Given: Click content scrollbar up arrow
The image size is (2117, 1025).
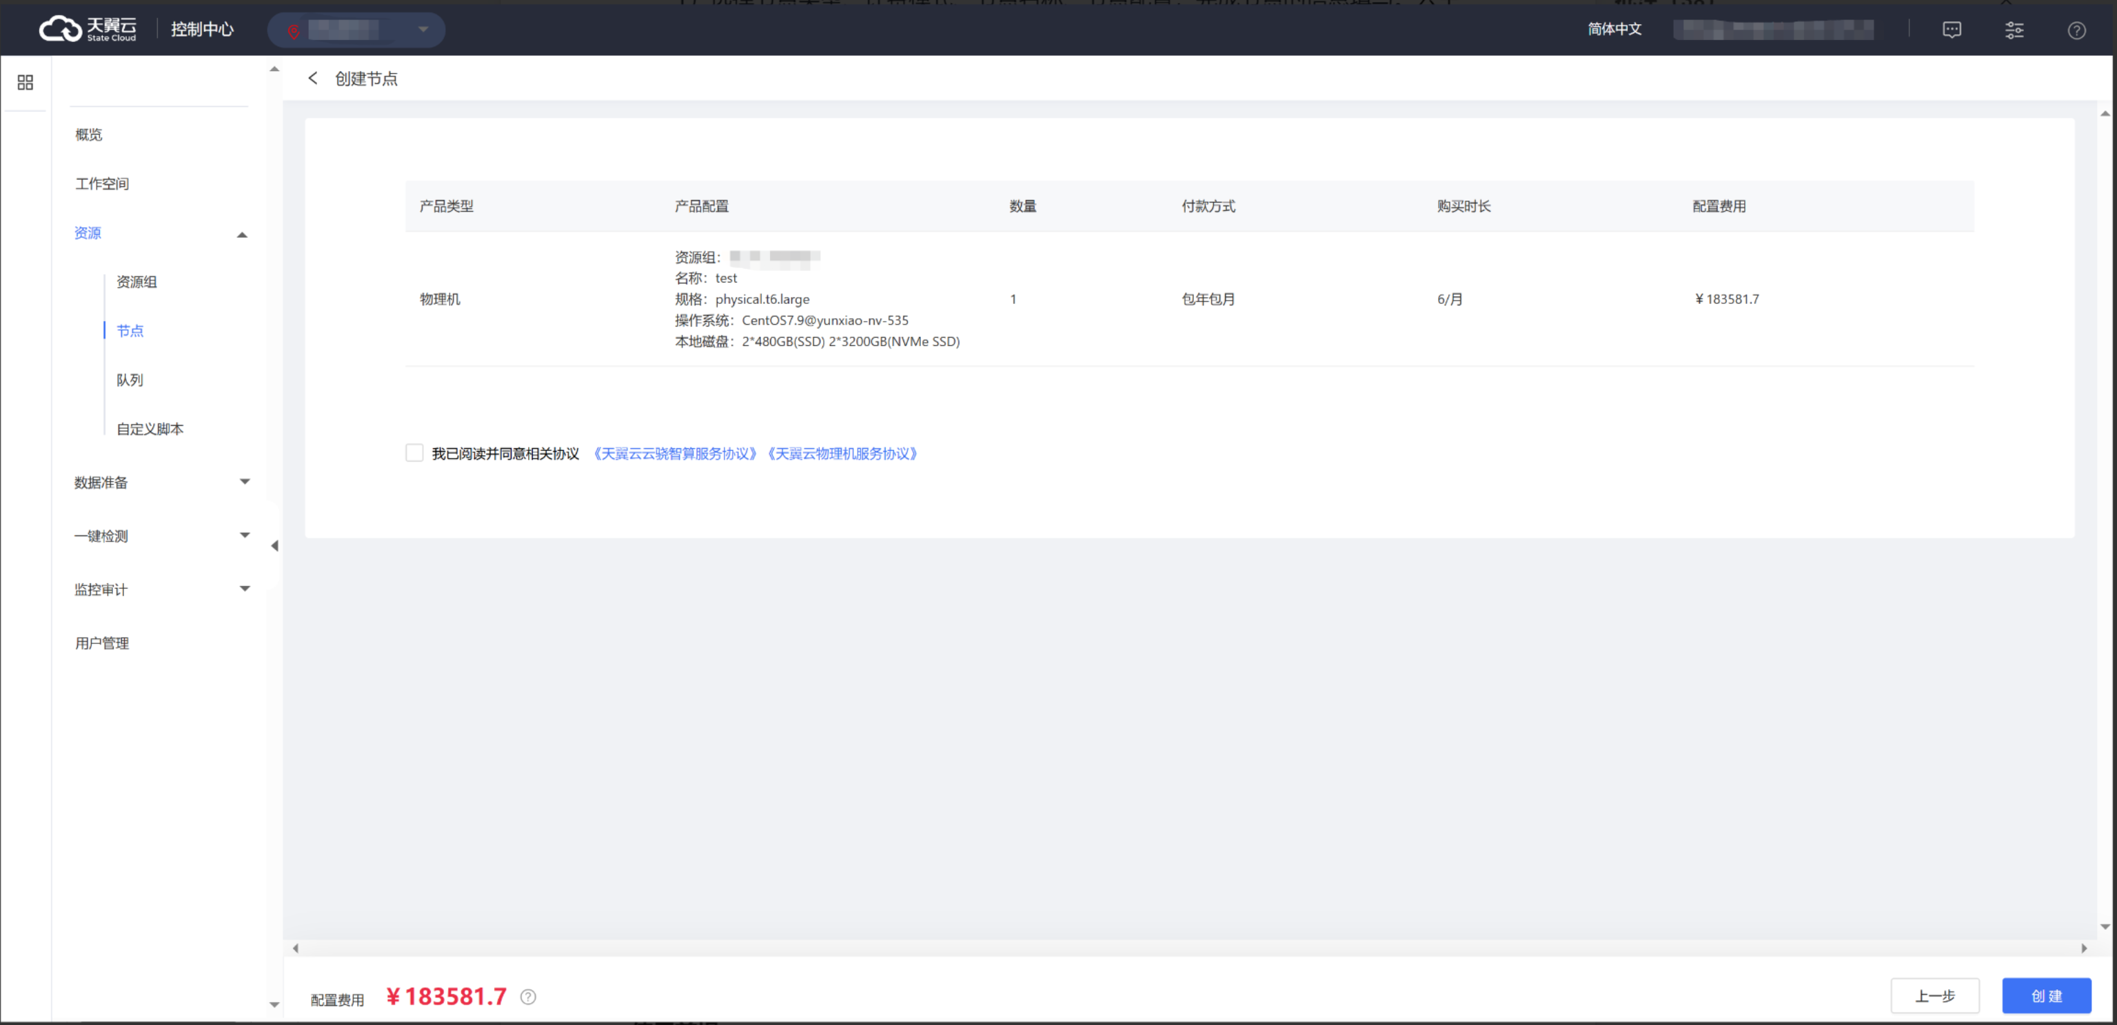Looking at the screenshot, I should 2105,114.
